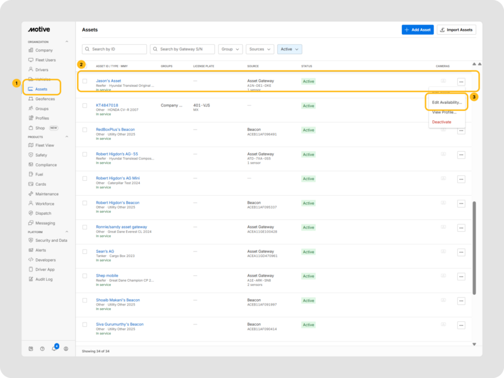Tick the checkbox beside KT4847018
Image resolution: width=504 pixels, height=378 pixels.
(x=85, y=106)
